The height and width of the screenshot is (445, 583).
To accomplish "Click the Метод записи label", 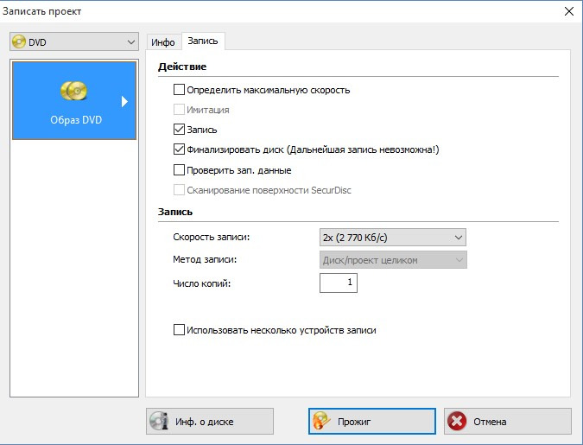I will [x=205, y=259].
